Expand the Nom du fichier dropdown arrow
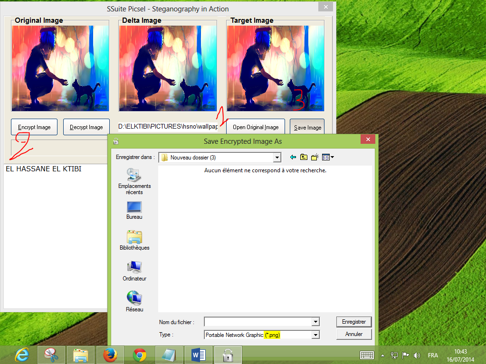 click(x=315, y=322)
